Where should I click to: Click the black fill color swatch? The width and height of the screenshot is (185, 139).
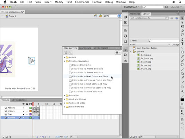tap(182, 100)
